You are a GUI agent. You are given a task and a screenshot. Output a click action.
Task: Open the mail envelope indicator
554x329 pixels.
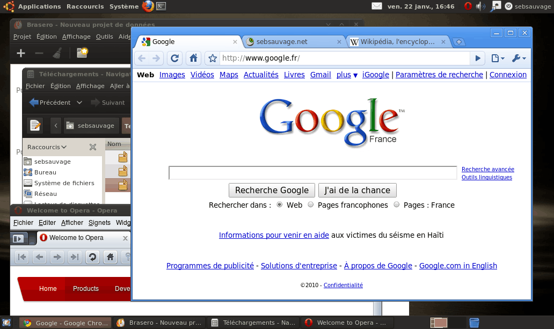tap(377, 6)
